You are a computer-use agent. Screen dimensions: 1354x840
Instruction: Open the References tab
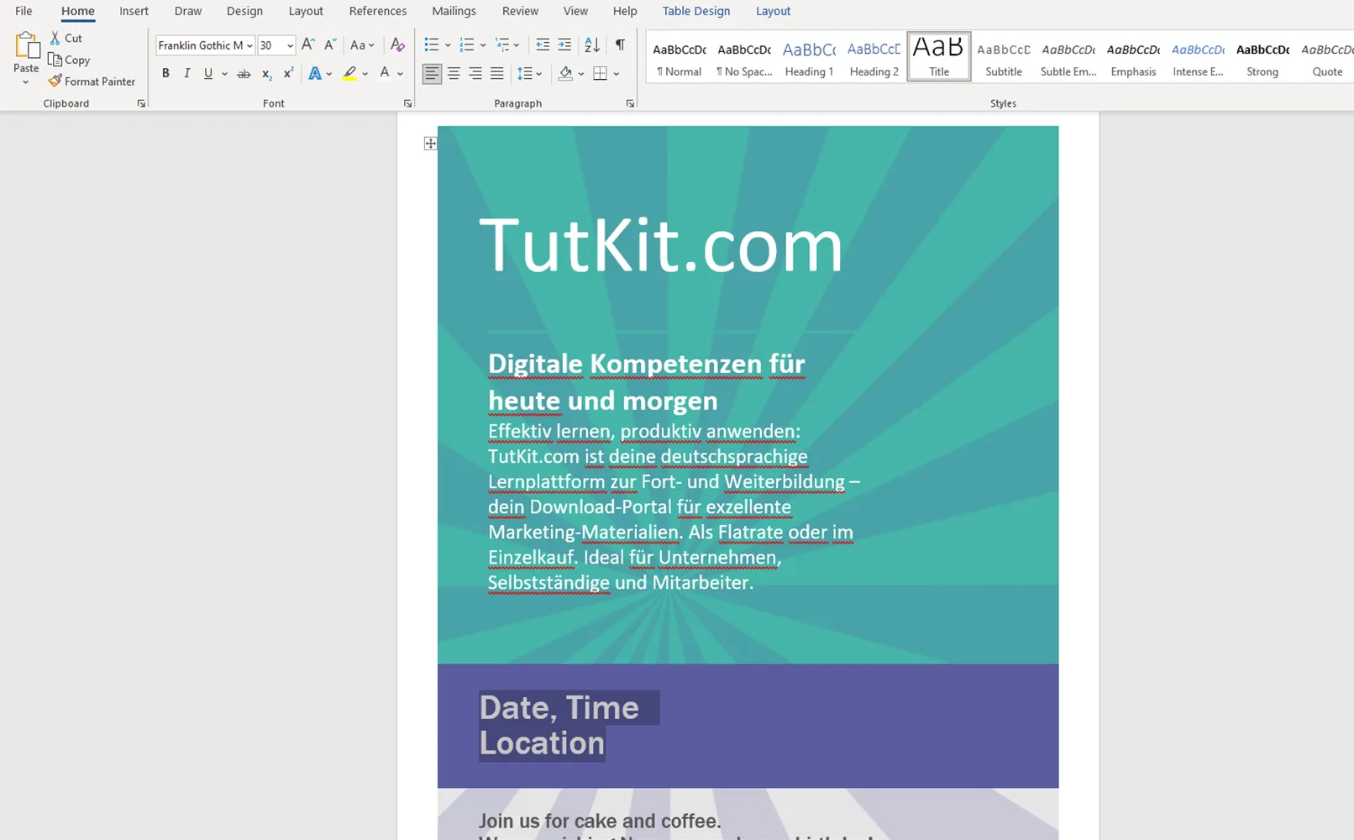pos(378,11)
